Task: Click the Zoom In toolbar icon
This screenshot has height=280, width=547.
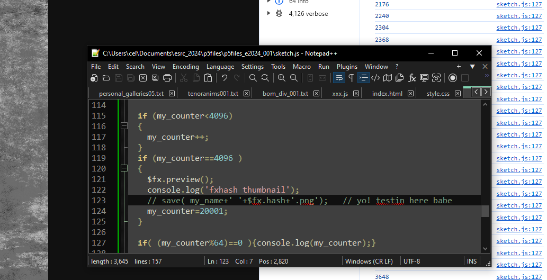Action: [281, 78]
